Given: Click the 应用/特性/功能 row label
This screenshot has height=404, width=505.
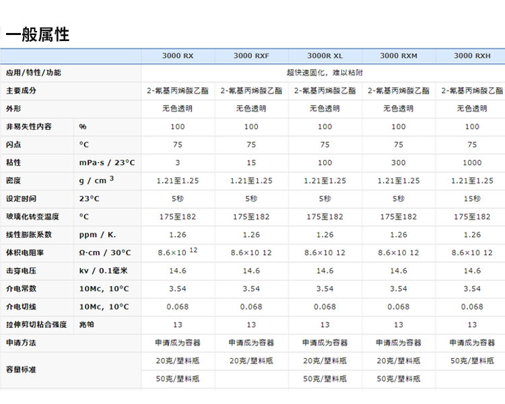Looking at the screenshot, I should (x=33, y=73).
